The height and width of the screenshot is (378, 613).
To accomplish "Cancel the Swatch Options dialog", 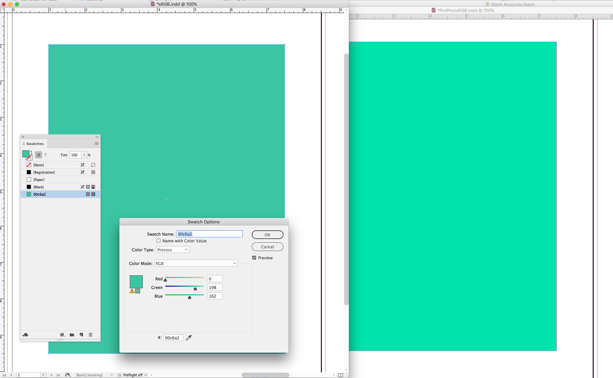I will 267,247.
